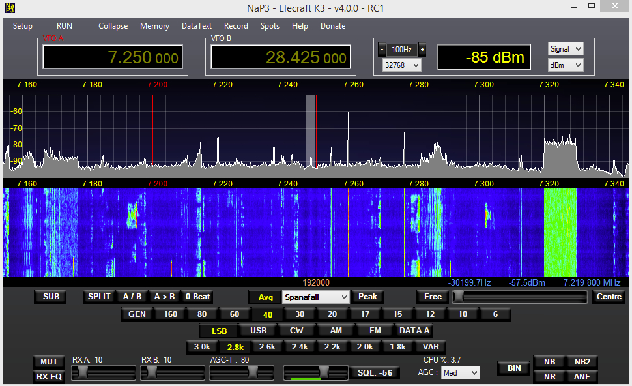Image resolution: width=632 pixels, height=386 pixels.
Task: Click the plus step-size button
Action: [x=422, y=50]
